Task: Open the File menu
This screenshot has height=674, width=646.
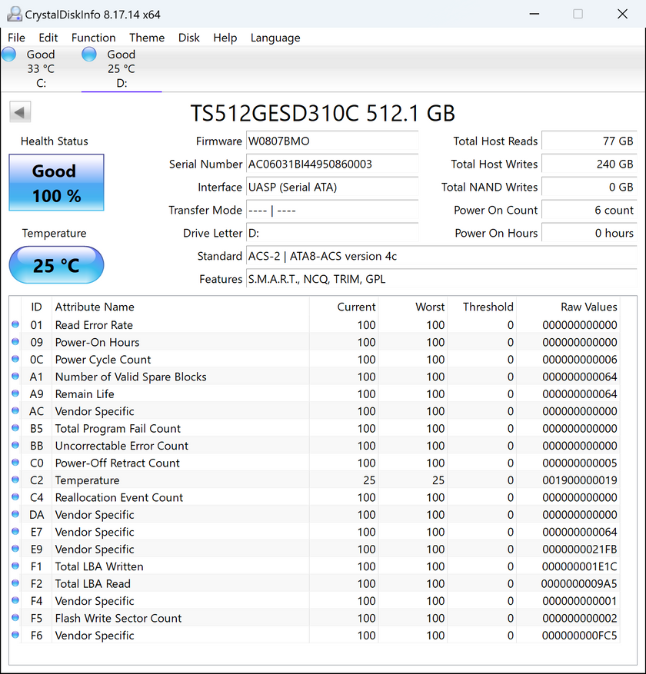Action: pyautogui.click(x=16, y=38)
